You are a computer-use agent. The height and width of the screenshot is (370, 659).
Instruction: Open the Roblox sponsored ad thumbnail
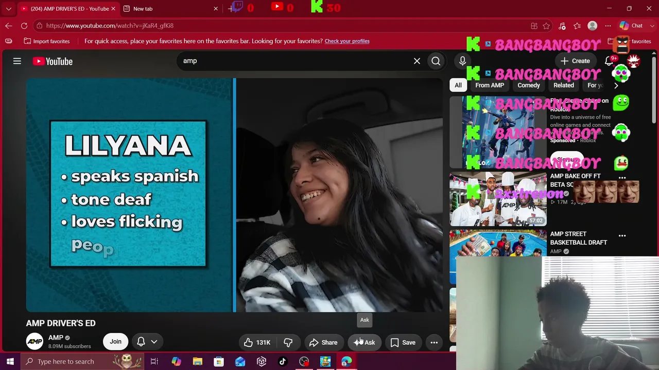[x=498, y=132]
